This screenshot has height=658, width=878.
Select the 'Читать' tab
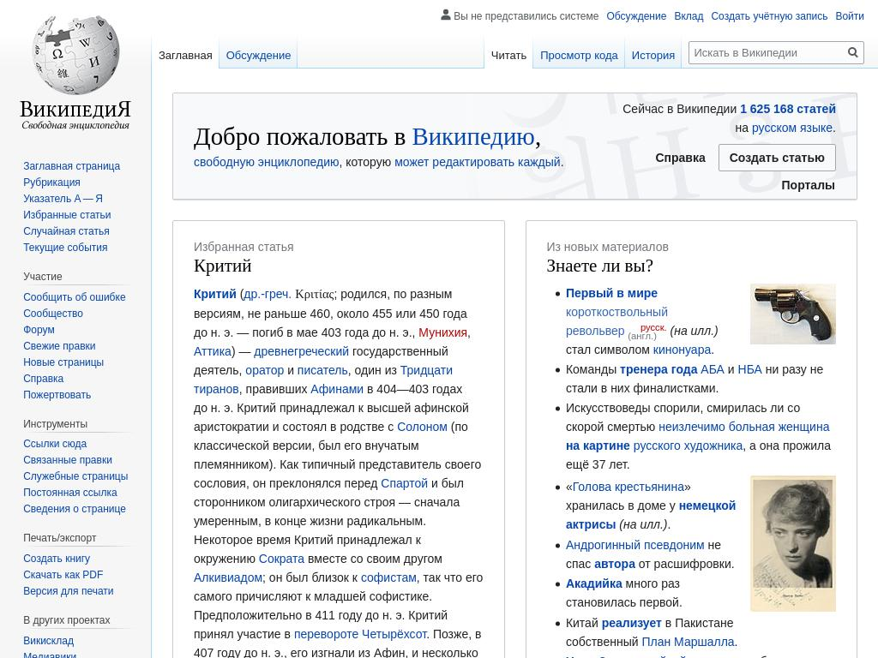(508, 56)
